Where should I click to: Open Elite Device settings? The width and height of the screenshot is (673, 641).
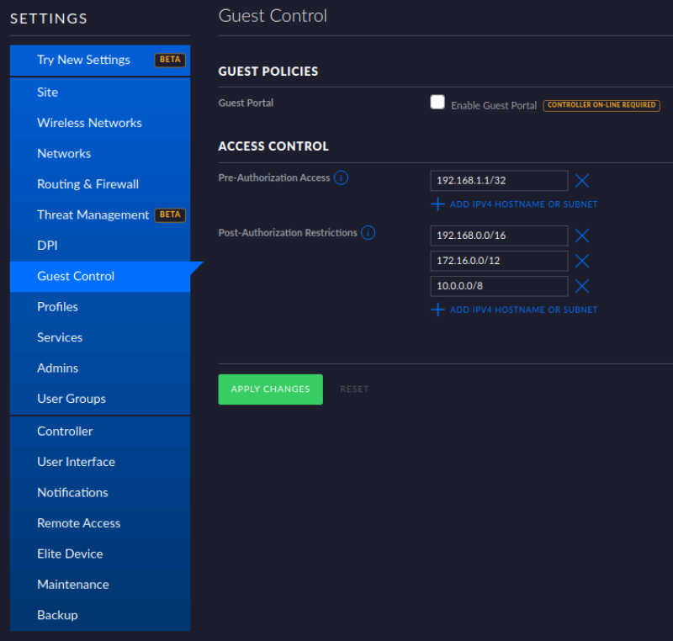point(100,554)
